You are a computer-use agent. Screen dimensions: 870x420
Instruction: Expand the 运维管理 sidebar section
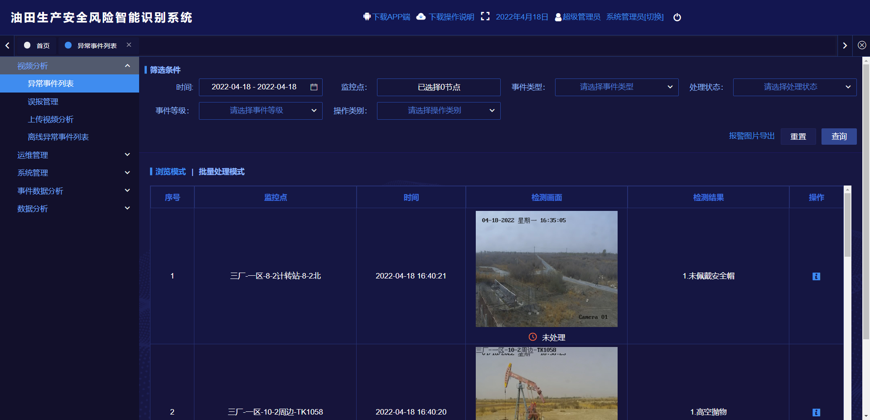coord(69,155)
